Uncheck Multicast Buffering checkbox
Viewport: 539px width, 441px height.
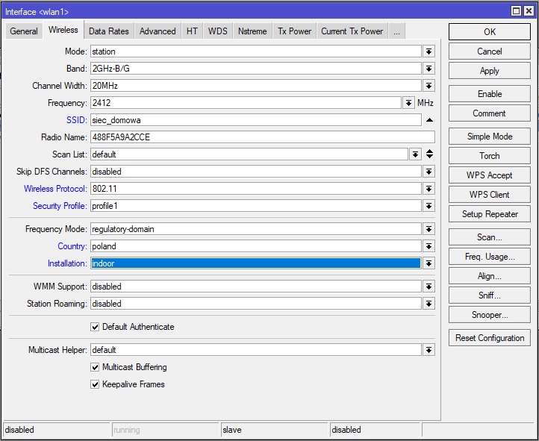95,367
